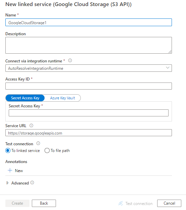
Task: Switch to the Secret Access Key tab
Action: pyautogui.click(x=25, y=98)
